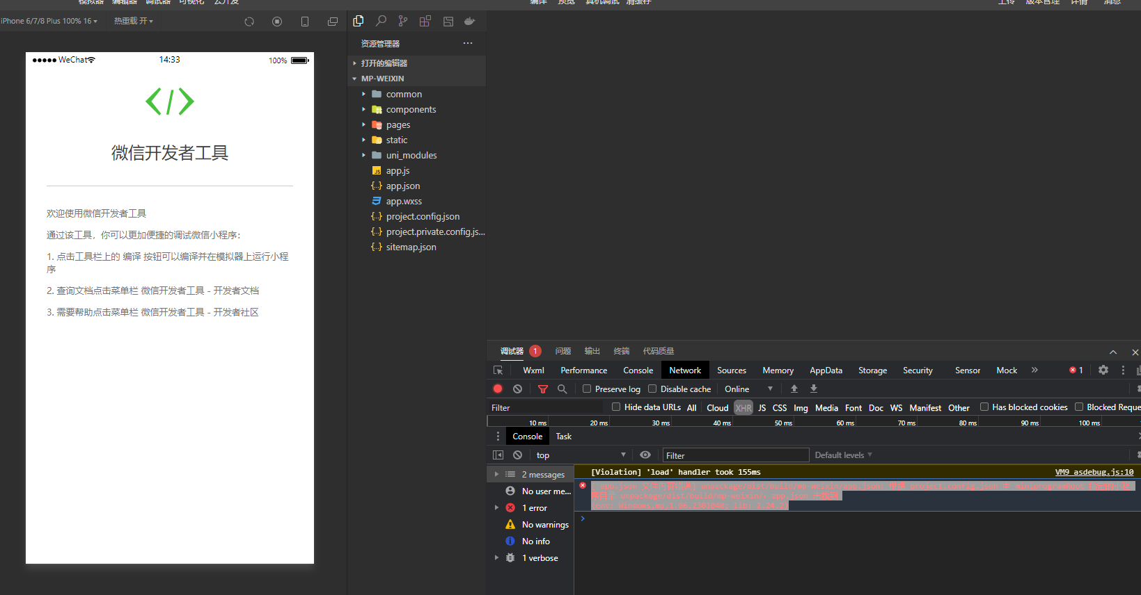Enable the Preserve log checkbox
This screenshot has height=595, width=1141.
587,389
